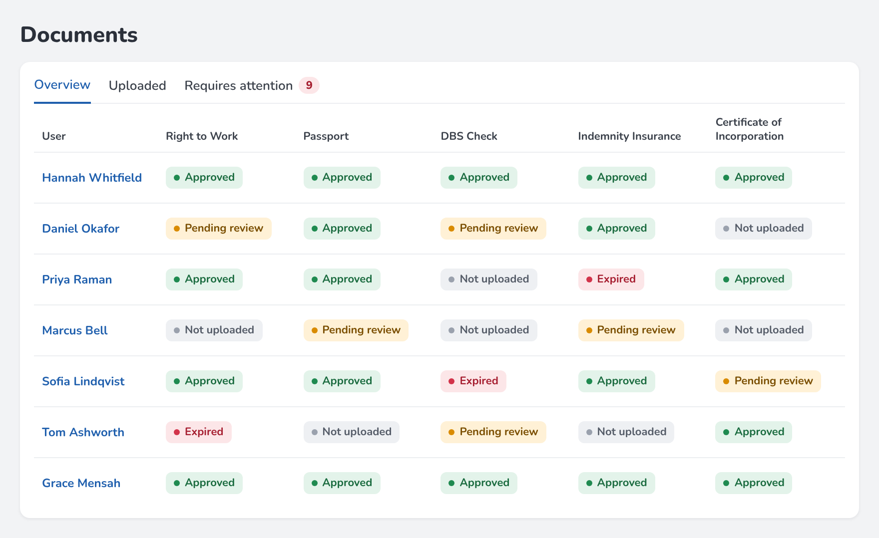Image resolution: width=879 pixels, height=538 pixels.
Task: Open the Requires attention tab
Action: pos(252,85)
